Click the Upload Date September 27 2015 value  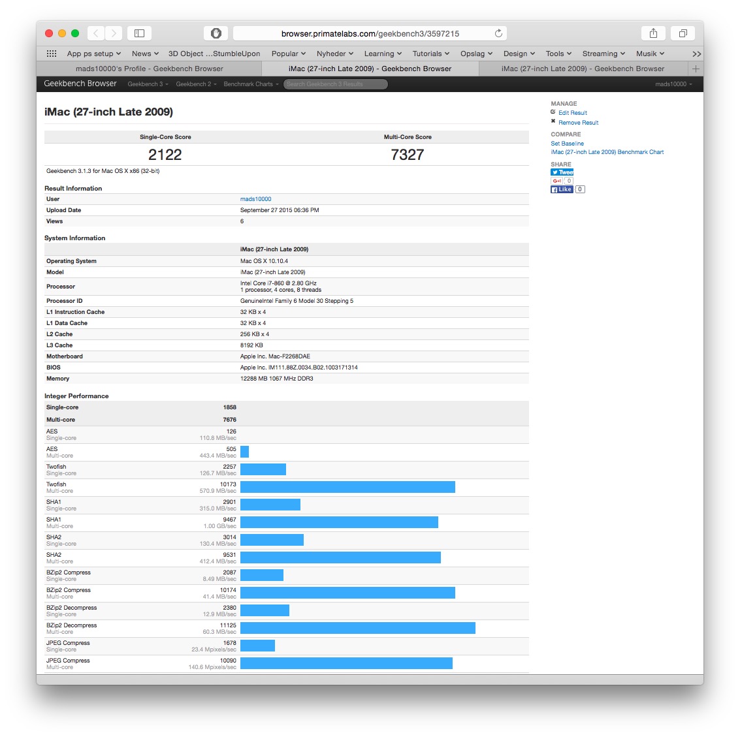[x=280, y=210]
